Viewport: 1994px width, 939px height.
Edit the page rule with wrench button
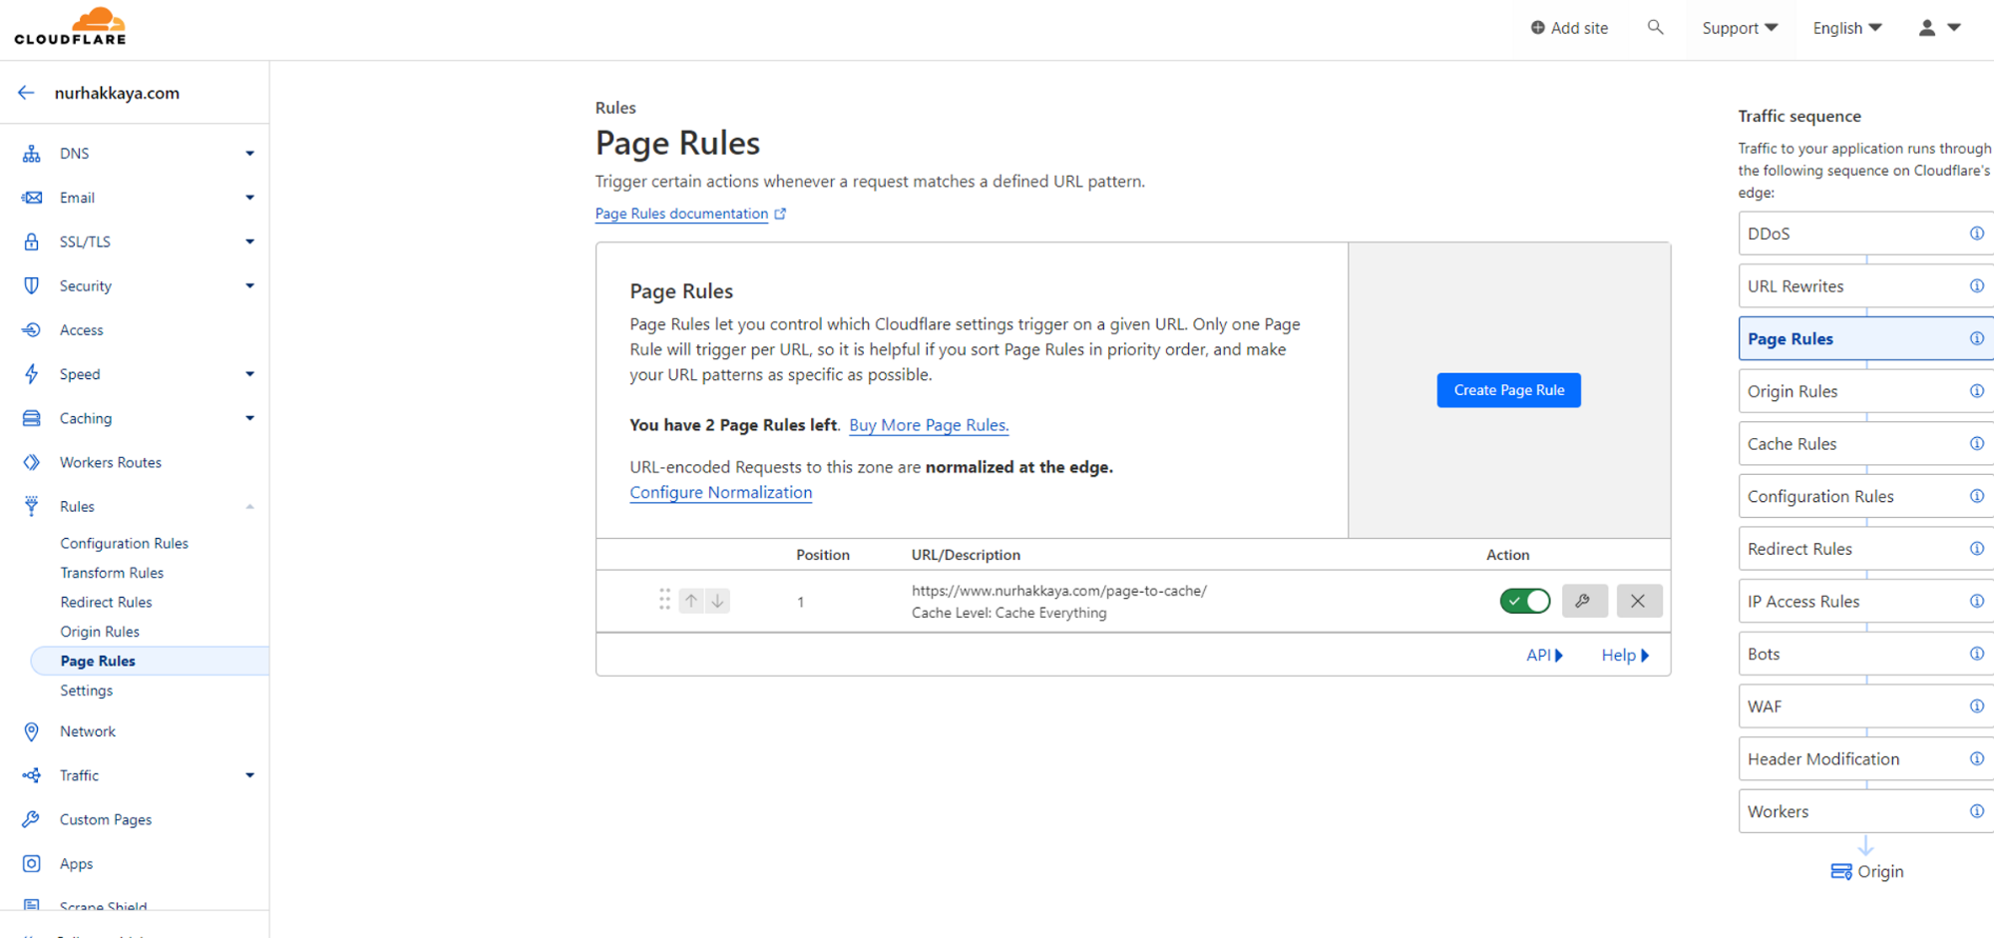point(1584,601)
